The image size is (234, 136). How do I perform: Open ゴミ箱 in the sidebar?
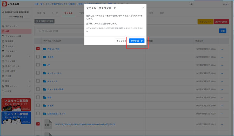tap(9, 76)
